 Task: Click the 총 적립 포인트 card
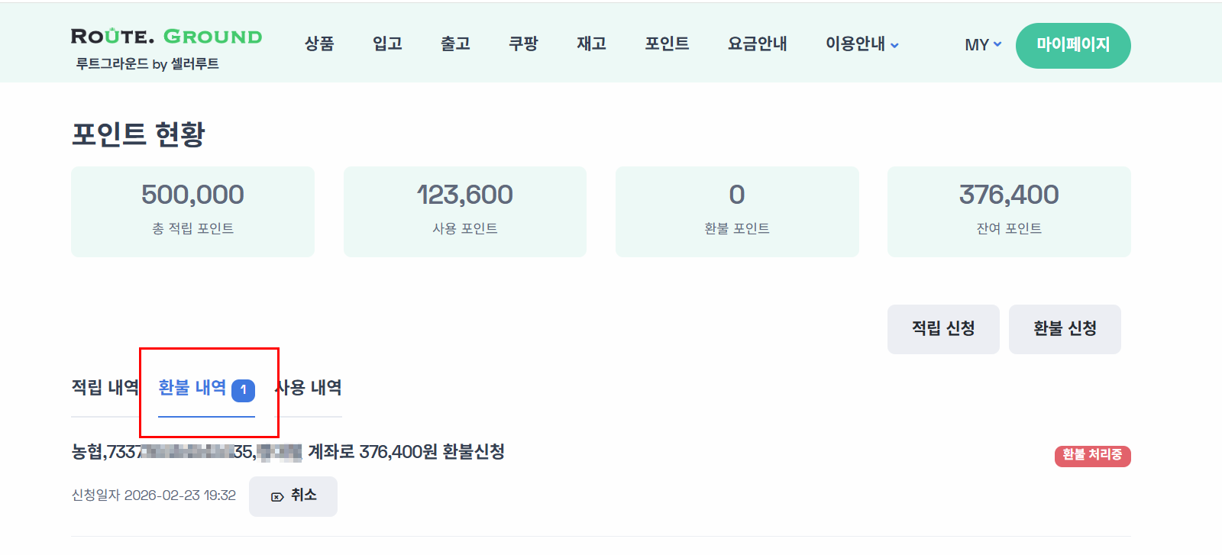[192, 211]
